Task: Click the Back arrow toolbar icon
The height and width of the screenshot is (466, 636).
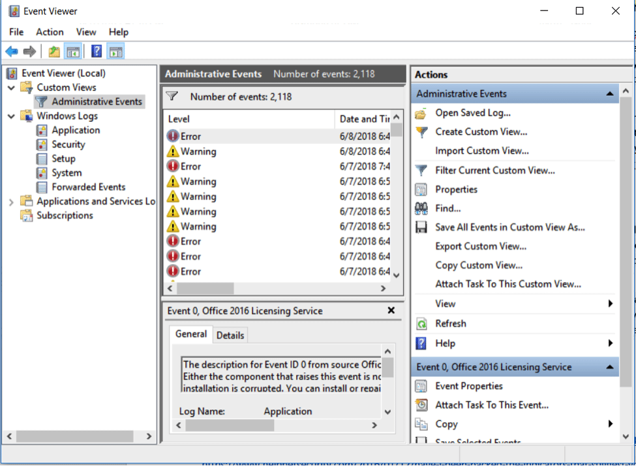Action: pos(11,51)
